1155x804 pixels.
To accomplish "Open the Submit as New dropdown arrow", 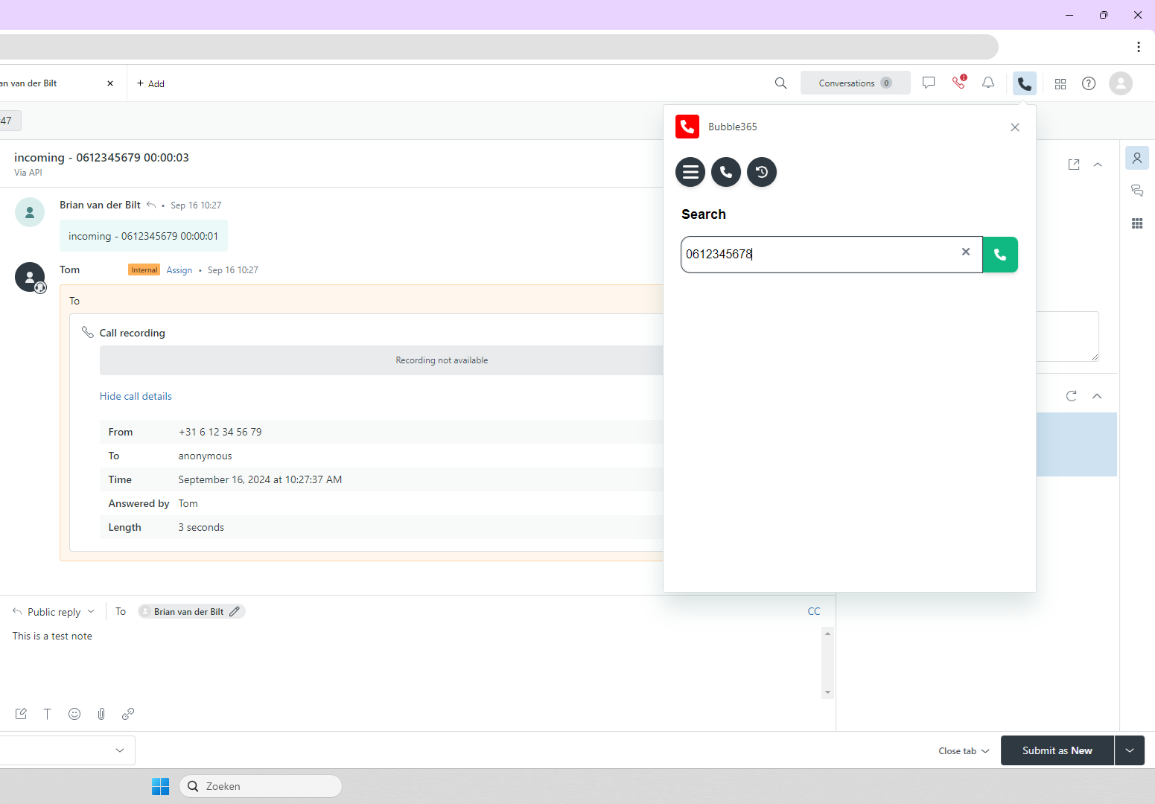I will [1130, 750].
